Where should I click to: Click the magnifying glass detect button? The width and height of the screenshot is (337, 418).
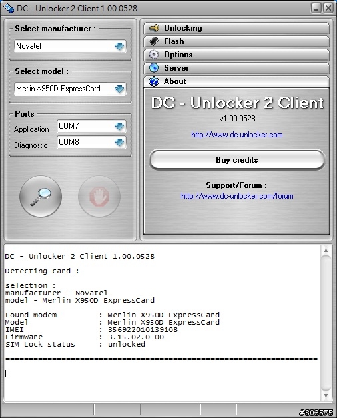click(41, 197)
